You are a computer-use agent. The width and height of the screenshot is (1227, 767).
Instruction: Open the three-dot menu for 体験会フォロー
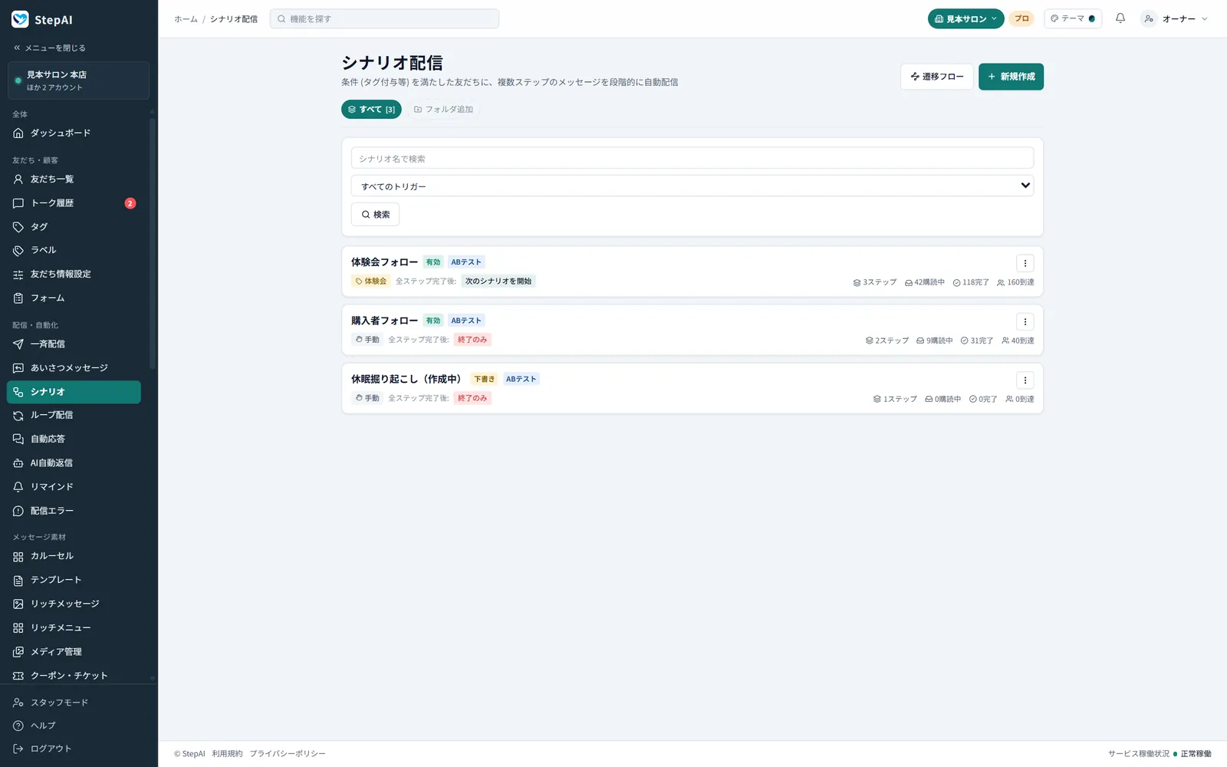coord(1025,263)
